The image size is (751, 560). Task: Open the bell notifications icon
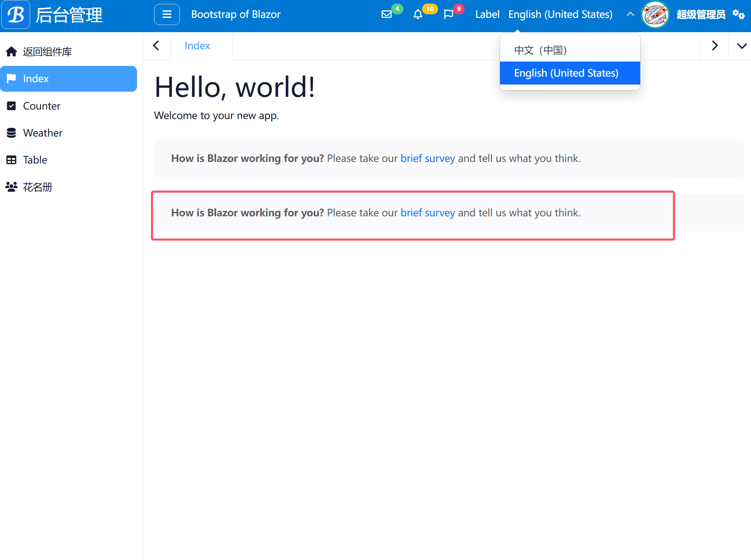point(418,15)
